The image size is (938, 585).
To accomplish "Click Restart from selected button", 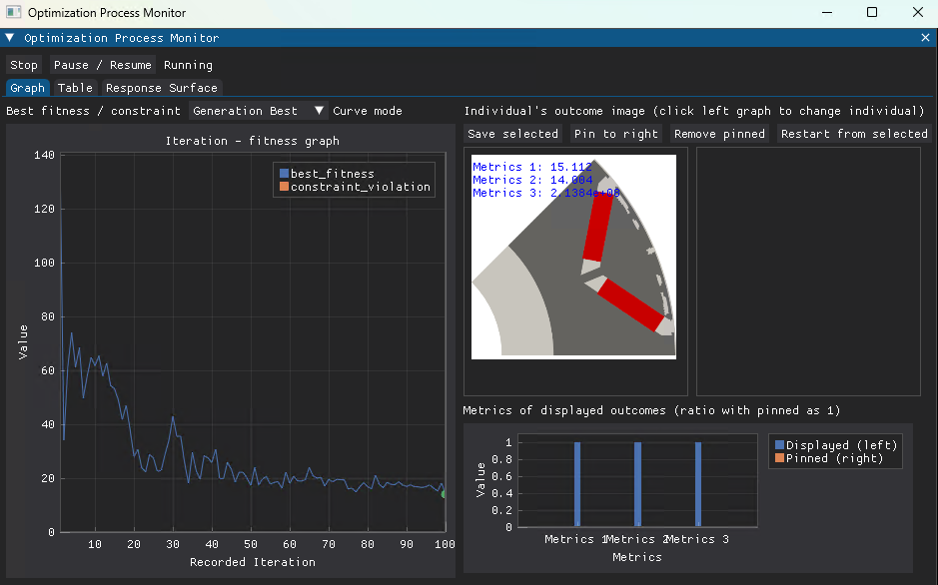I will click(854, 134).
